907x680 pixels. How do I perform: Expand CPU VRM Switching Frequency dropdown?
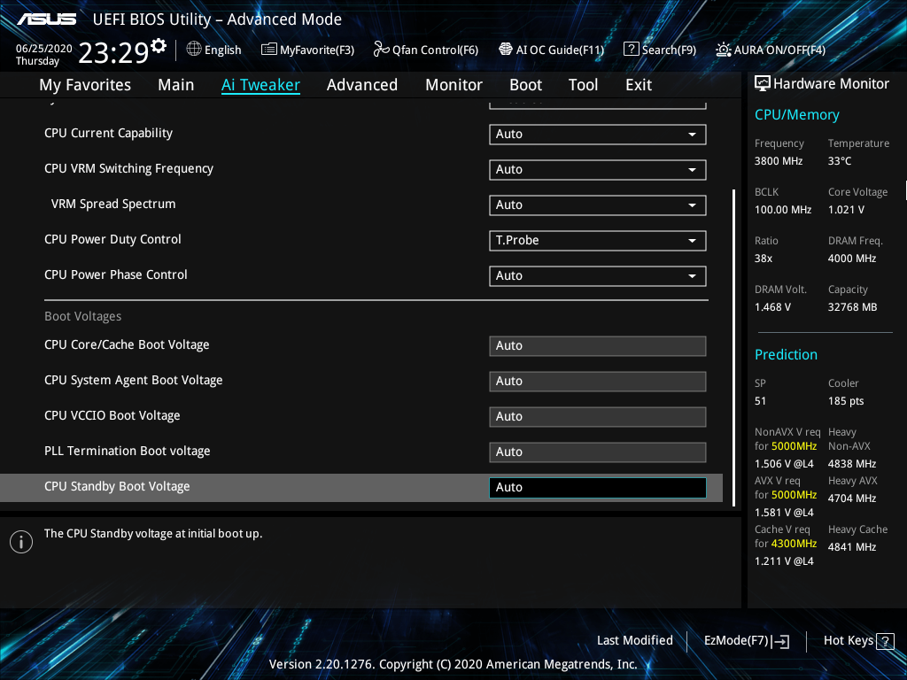(x=598, y=169)
